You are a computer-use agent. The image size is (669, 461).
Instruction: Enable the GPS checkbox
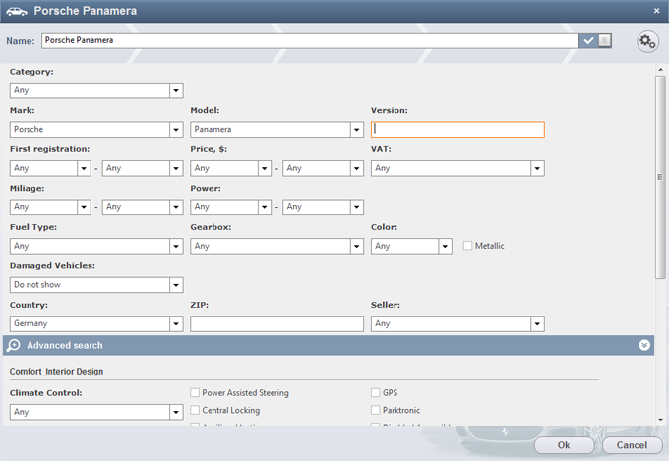pos(376,392)
